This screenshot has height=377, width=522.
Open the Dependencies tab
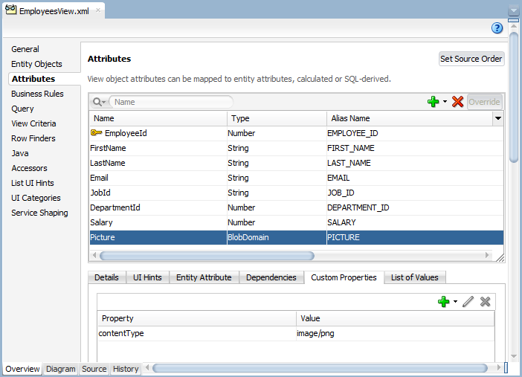tap(271, 277)
